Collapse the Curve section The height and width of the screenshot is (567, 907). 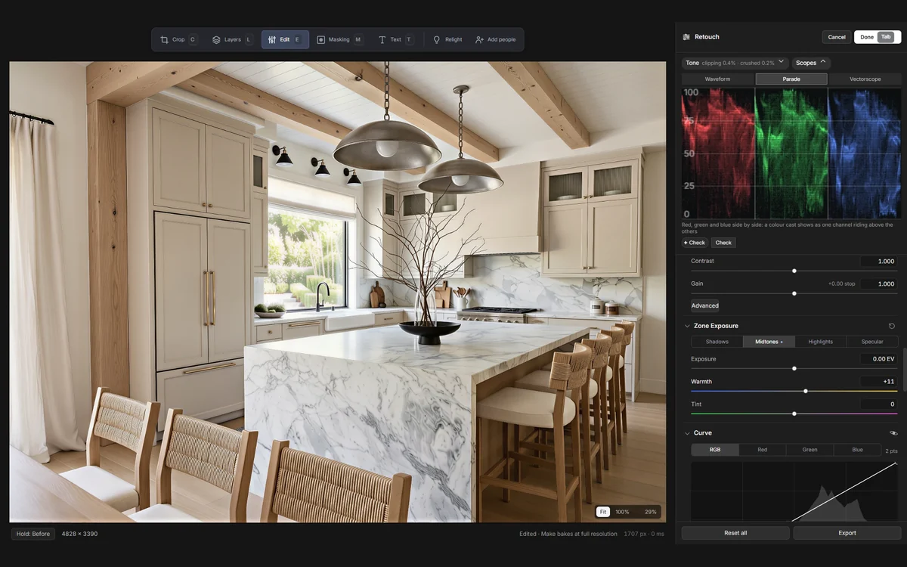[687, 433]
